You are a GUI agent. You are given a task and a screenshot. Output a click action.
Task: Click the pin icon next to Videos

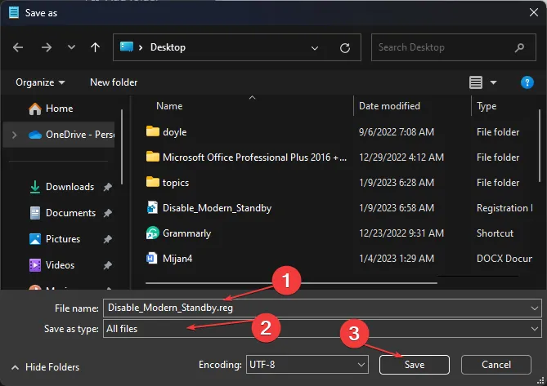[x=107, y=265]
